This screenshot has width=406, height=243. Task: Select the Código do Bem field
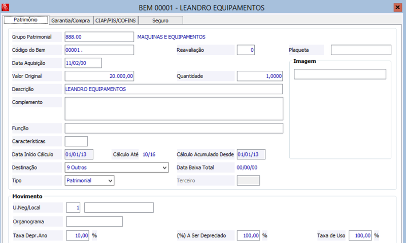pyautogui.click(x=99, y=50)
